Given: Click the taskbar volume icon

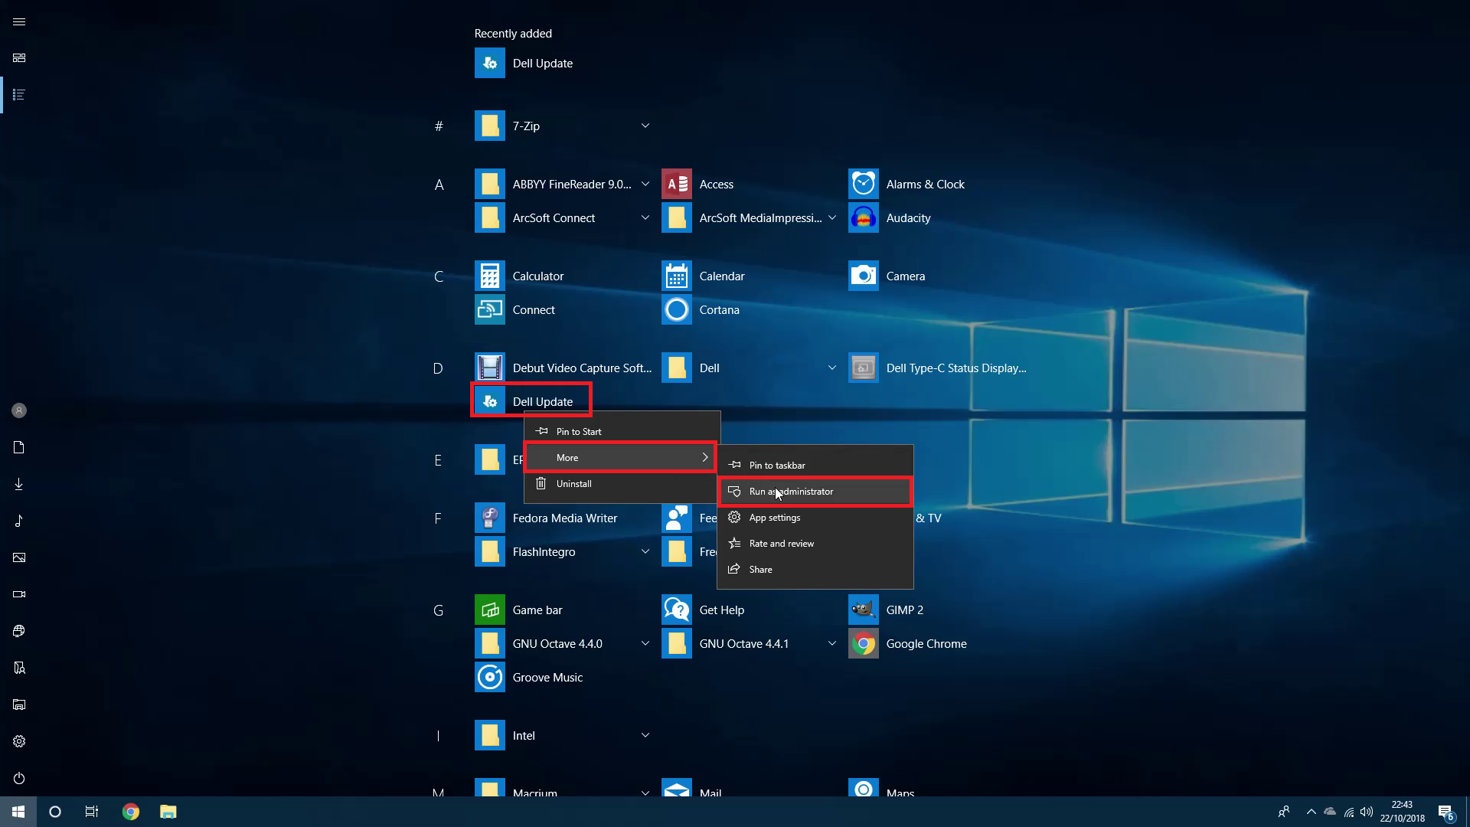Looking at the screenshot, I should coord(1367,812).
